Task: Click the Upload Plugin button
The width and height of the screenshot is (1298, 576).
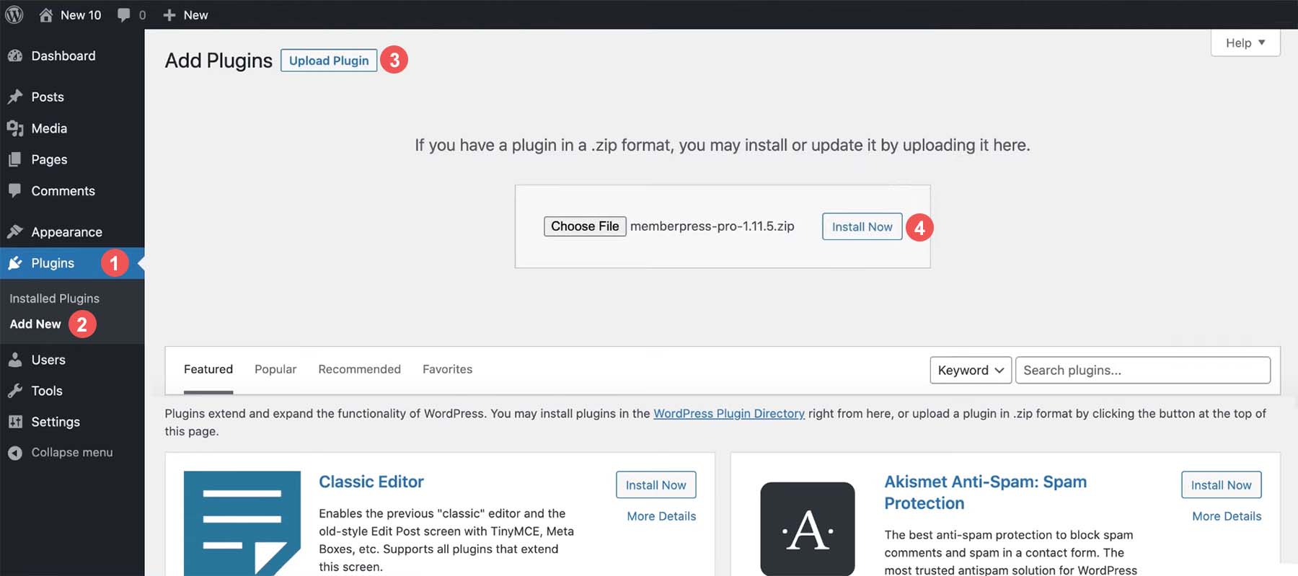Action: click(329, 61)
